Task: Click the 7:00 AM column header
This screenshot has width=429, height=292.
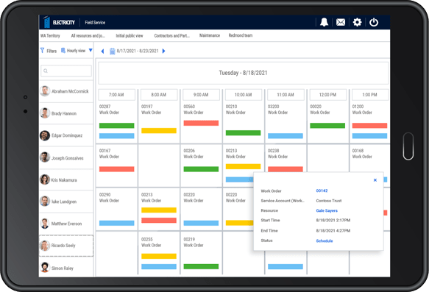Action: (116, 95)
